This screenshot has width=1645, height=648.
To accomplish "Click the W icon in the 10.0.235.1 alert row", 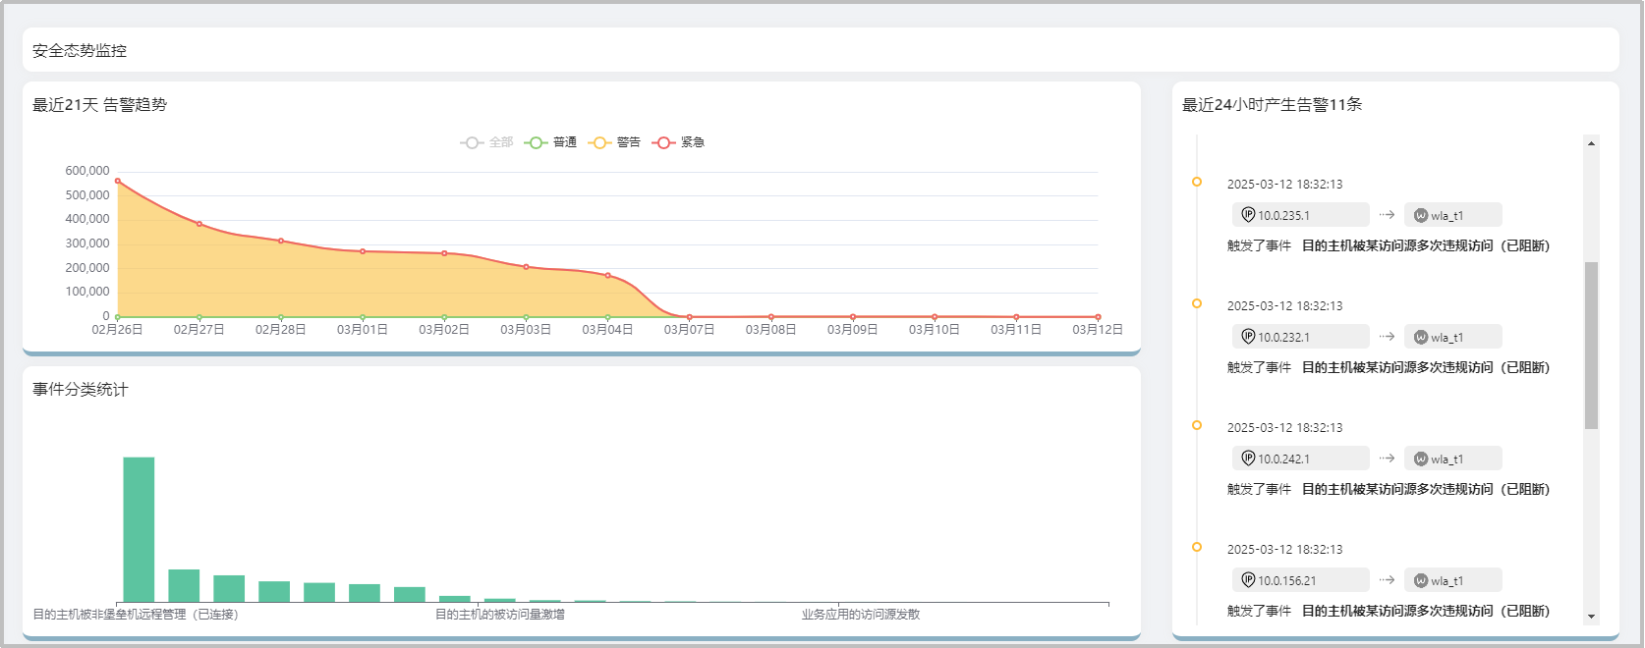I will [1421, 215].
